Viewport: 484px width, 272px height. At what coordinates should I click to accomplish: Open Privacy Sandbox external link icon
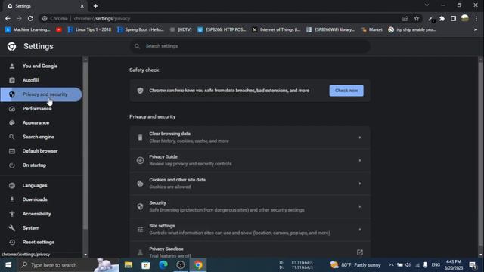(x=360, y=252)
